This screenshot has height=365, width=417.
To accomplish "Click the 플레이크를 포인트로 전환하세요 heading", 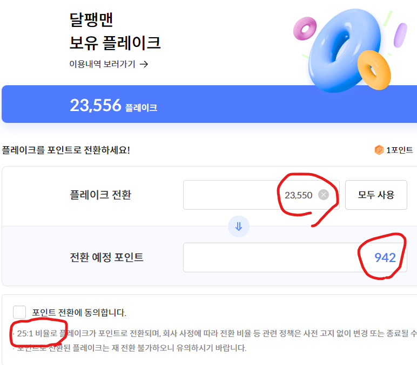I will point(65,150).
